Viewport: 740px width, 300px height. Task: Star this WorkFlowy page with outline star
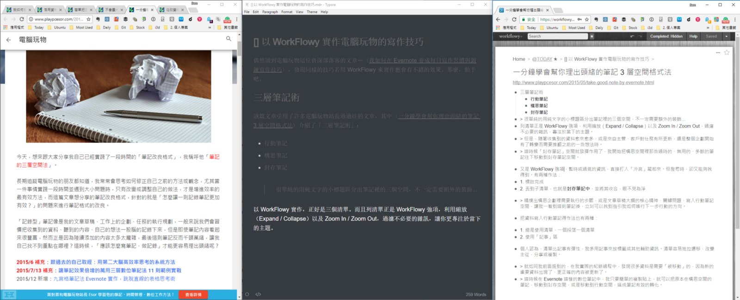tap(727, 53)
